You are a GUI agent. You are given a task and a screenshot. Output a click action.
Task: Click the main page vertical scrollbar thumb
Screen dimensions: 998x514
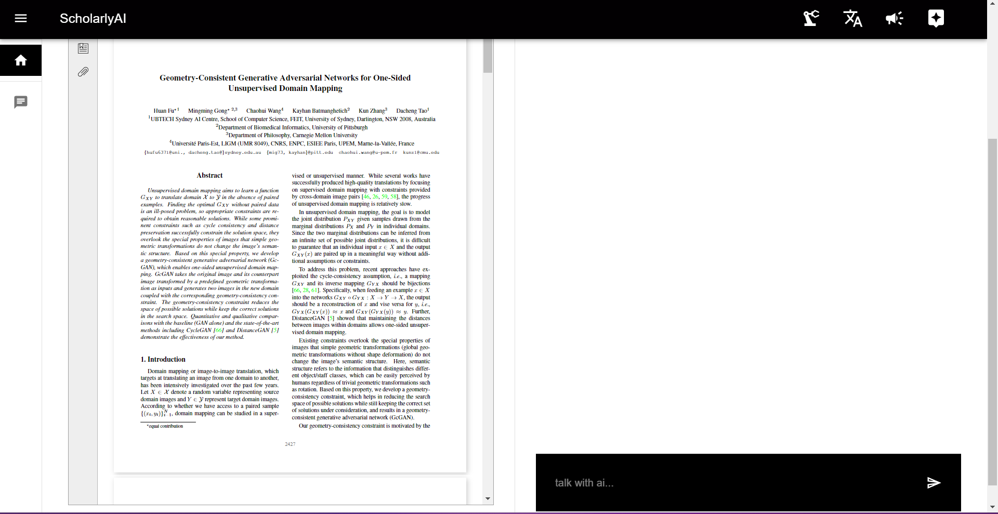coord(992,312)
